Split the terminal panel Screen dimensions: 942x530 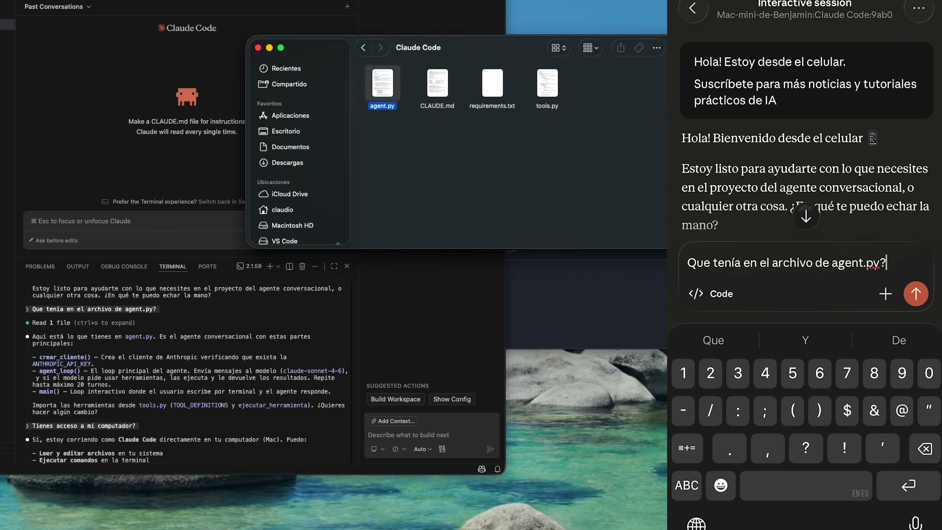(x=289, y=266)
